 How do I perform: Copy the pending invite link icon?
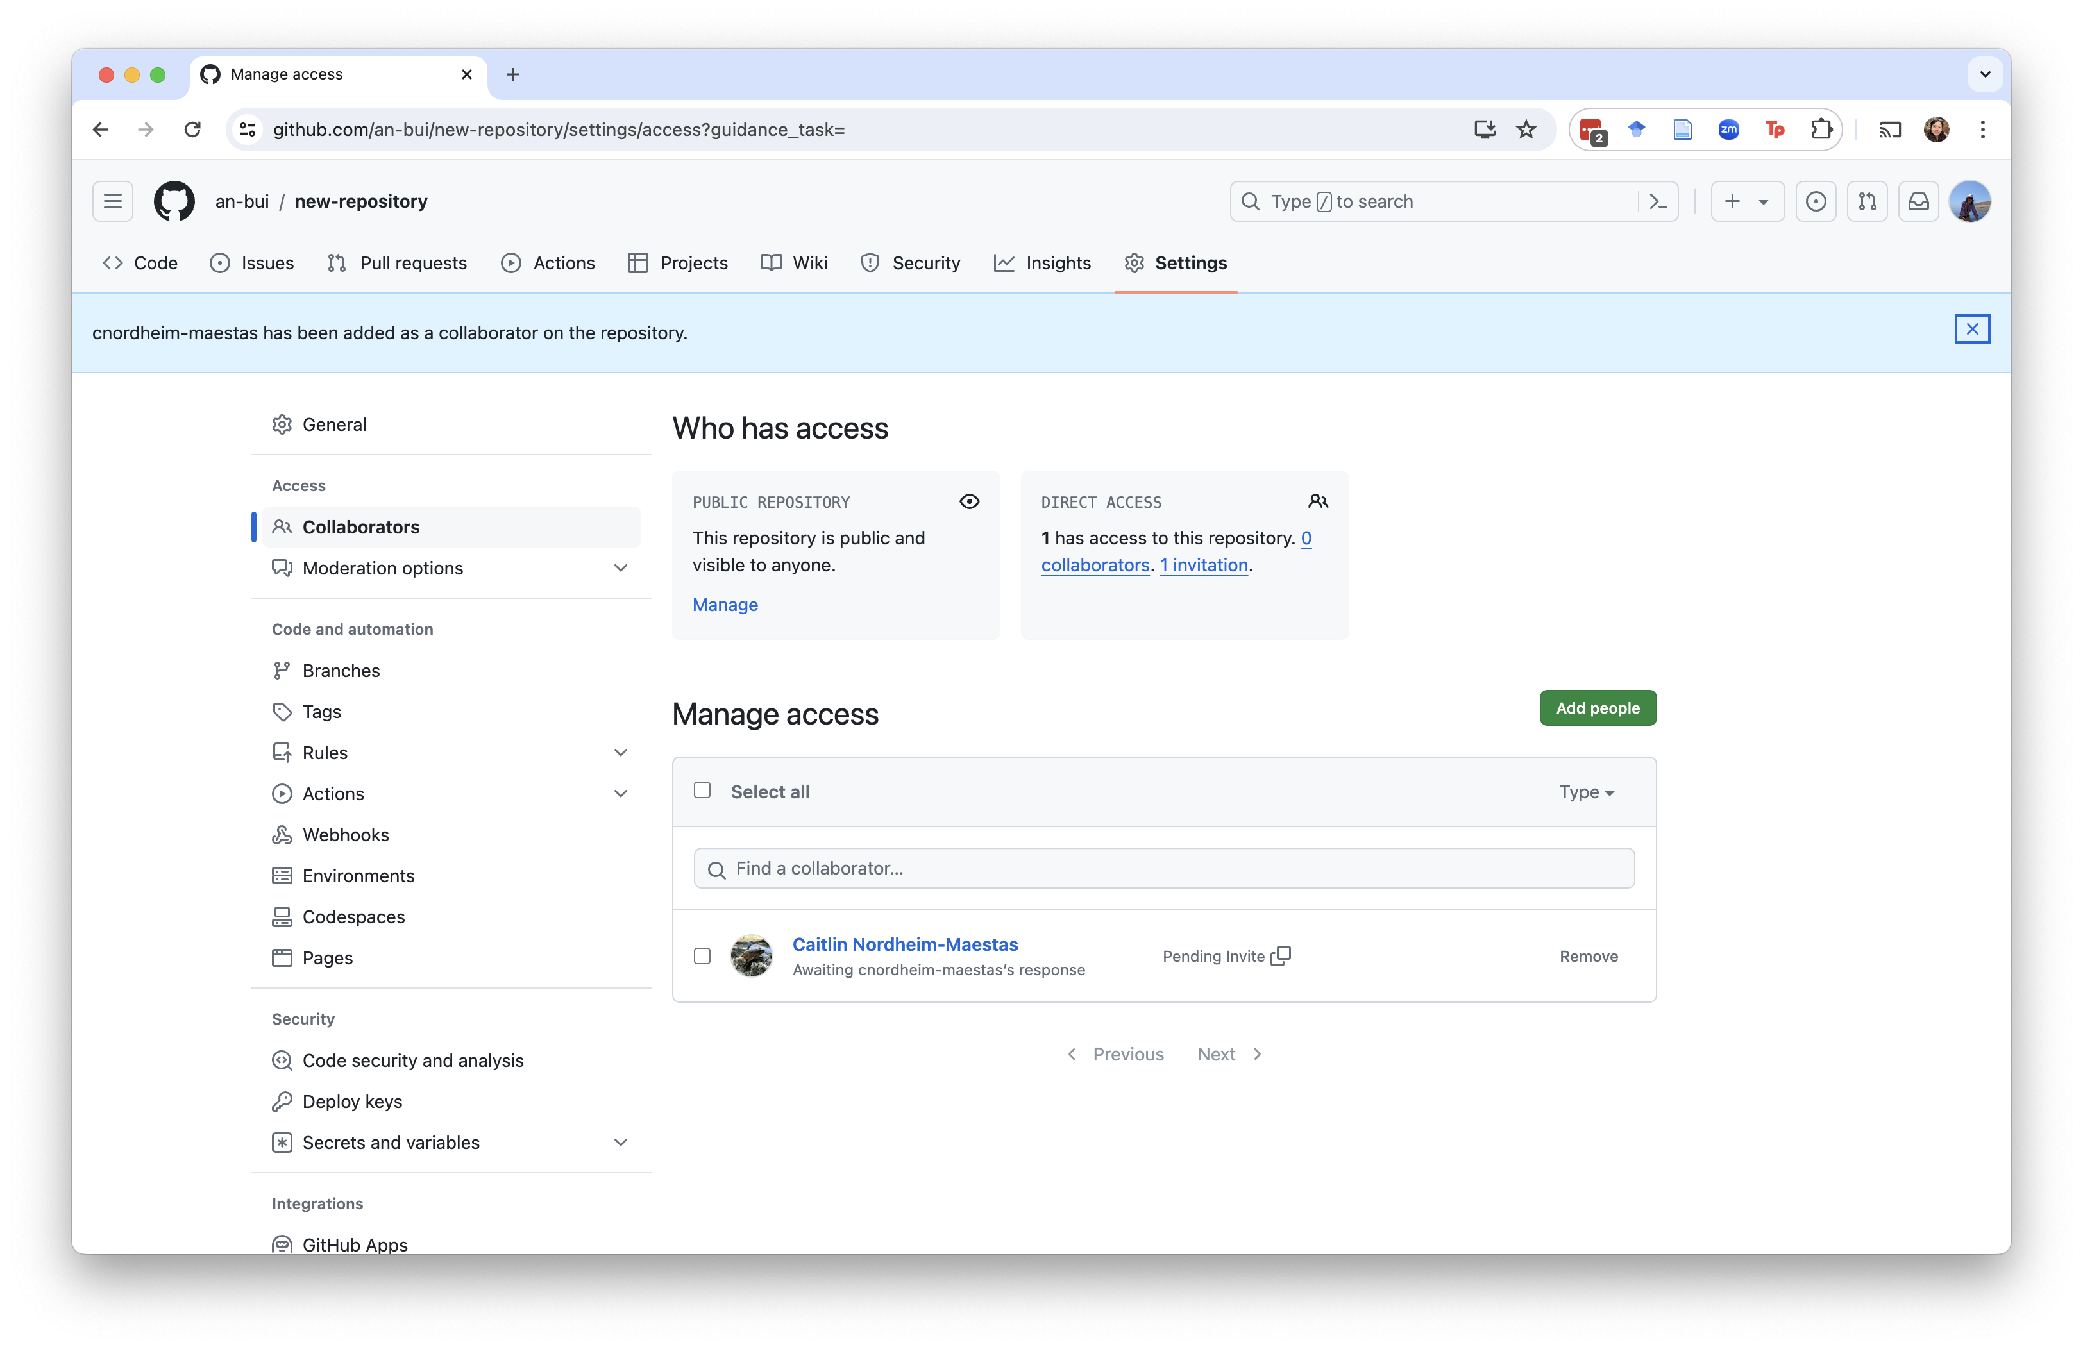1281,955
